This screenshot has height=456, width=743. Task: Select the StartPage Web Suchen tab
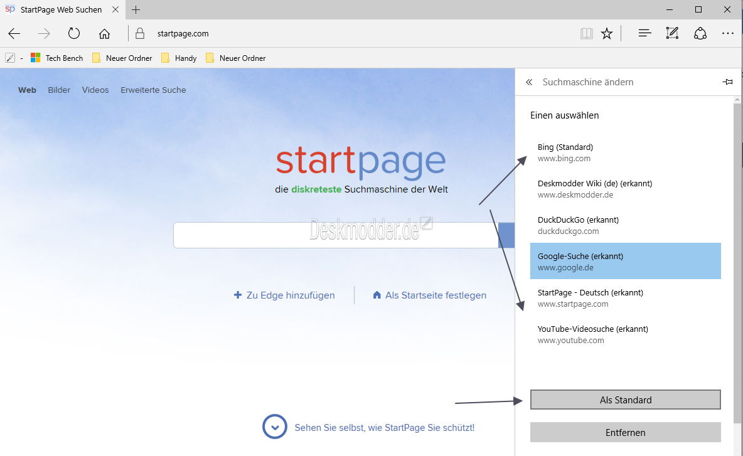tap(61, 9)
